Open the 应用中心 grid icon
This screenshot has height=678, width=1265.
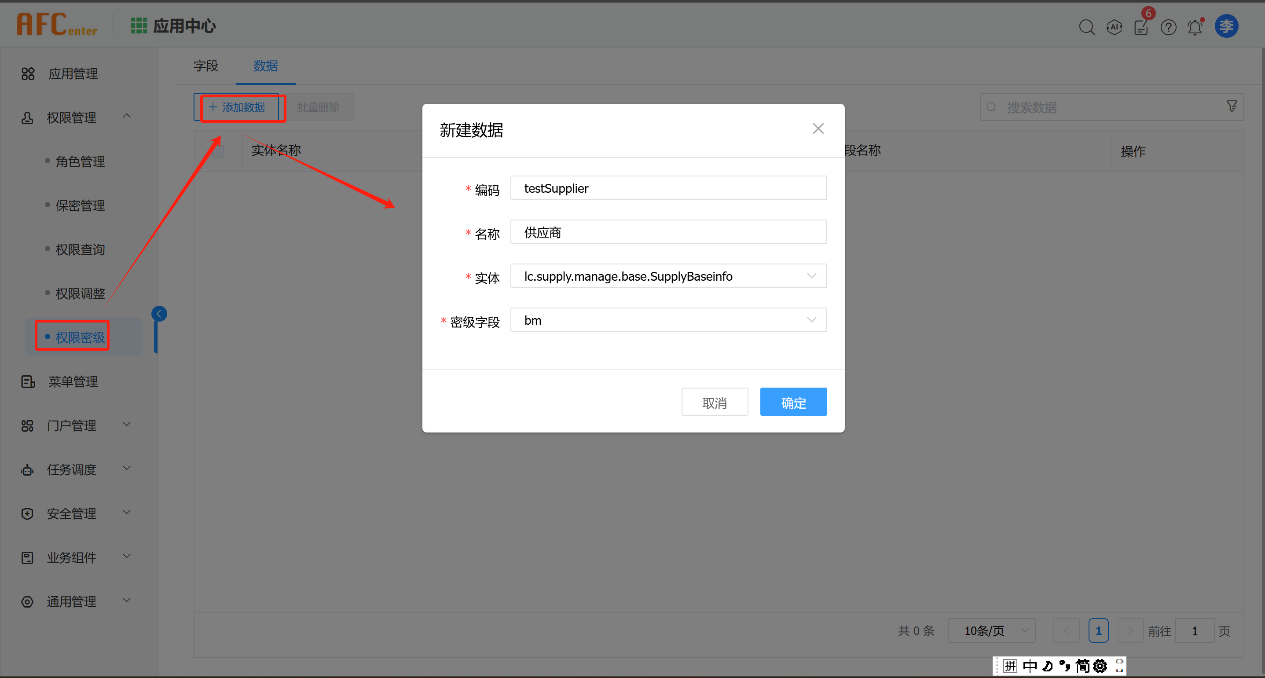point(139,26)
